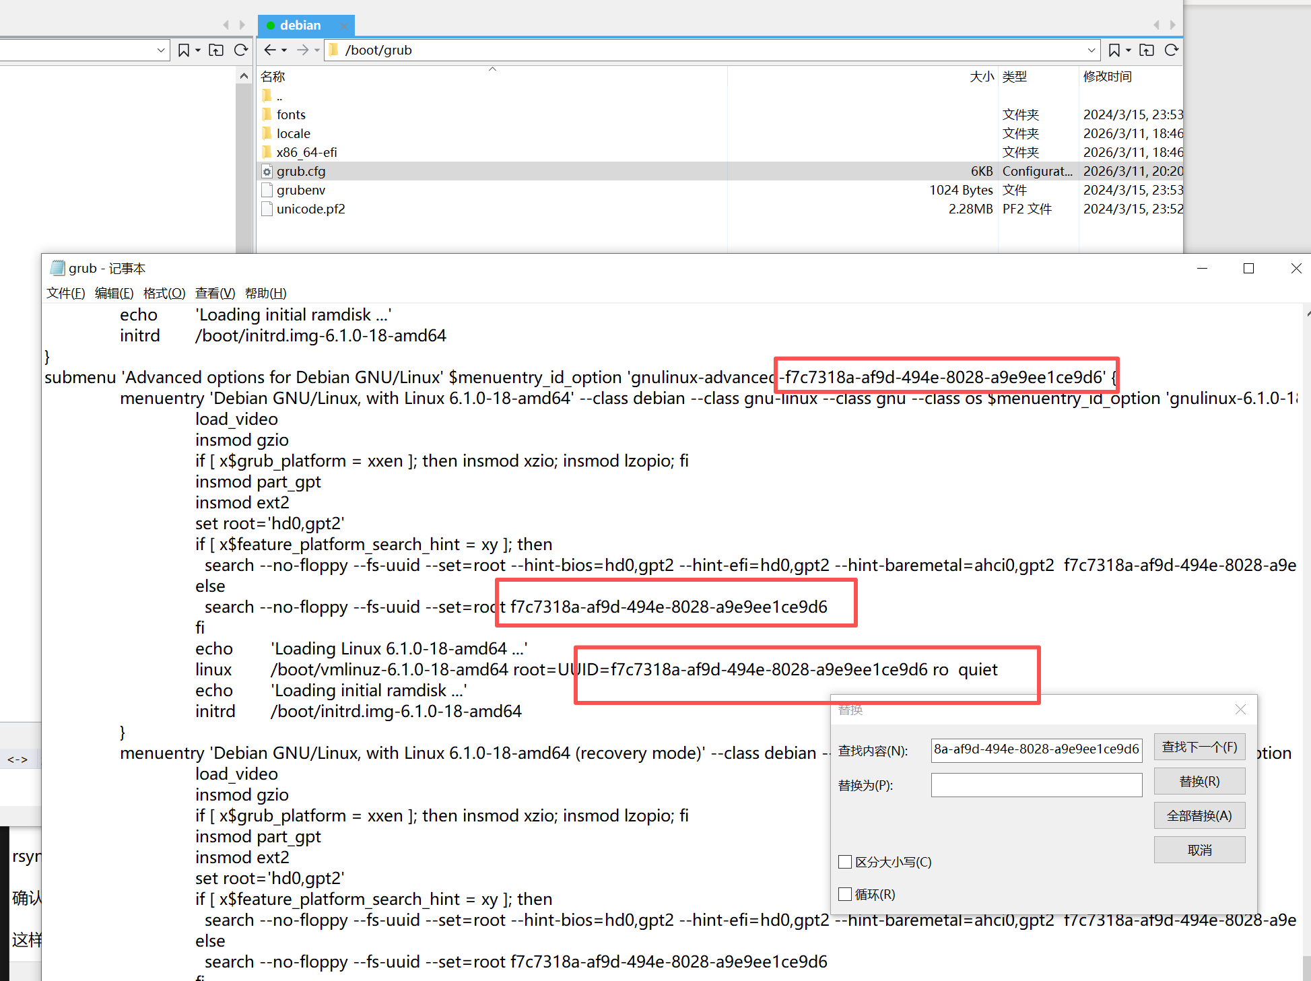Screen dimensions: 1311x981
Task: Select the grub.cfg file in list
Action: [x=301, y=171]
